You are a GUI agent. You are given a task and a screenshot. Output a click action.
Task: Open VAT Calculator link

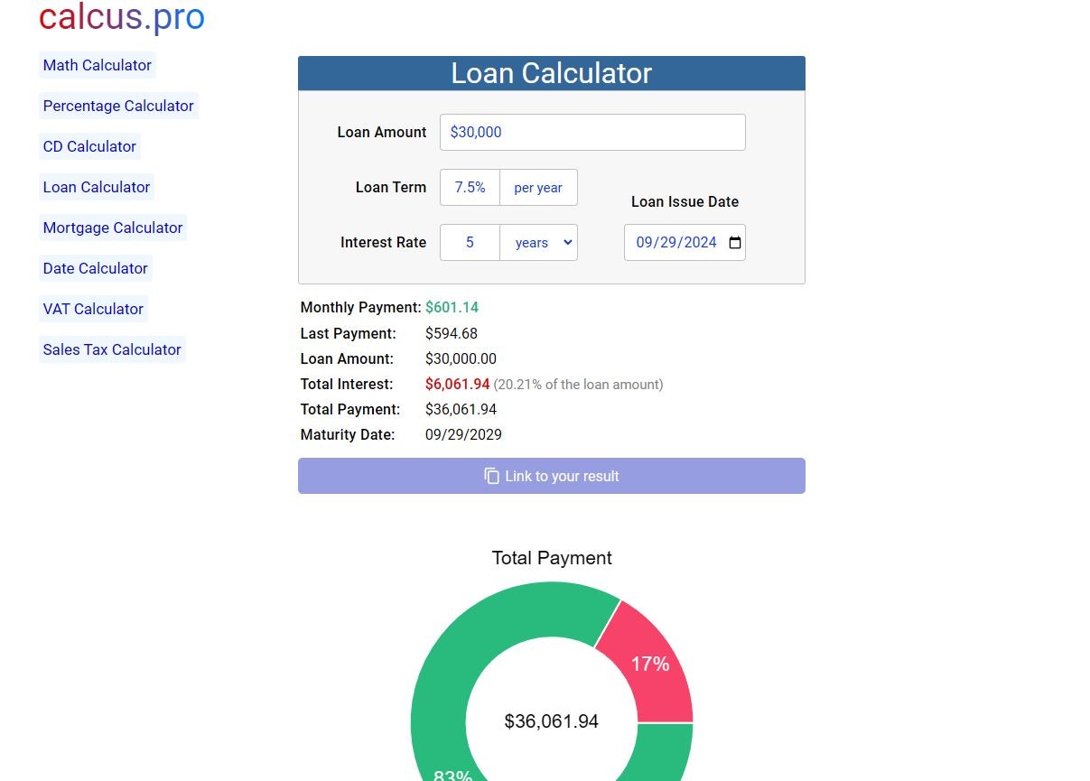point(93,309)
